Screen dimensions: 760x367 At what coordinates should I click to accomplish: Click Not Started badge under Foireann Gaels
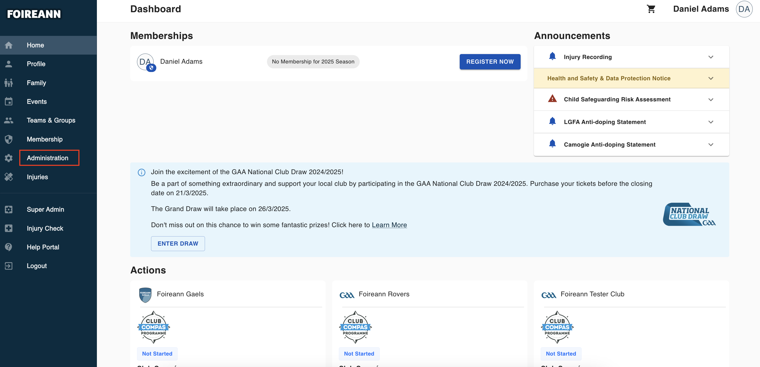point(157,354)
